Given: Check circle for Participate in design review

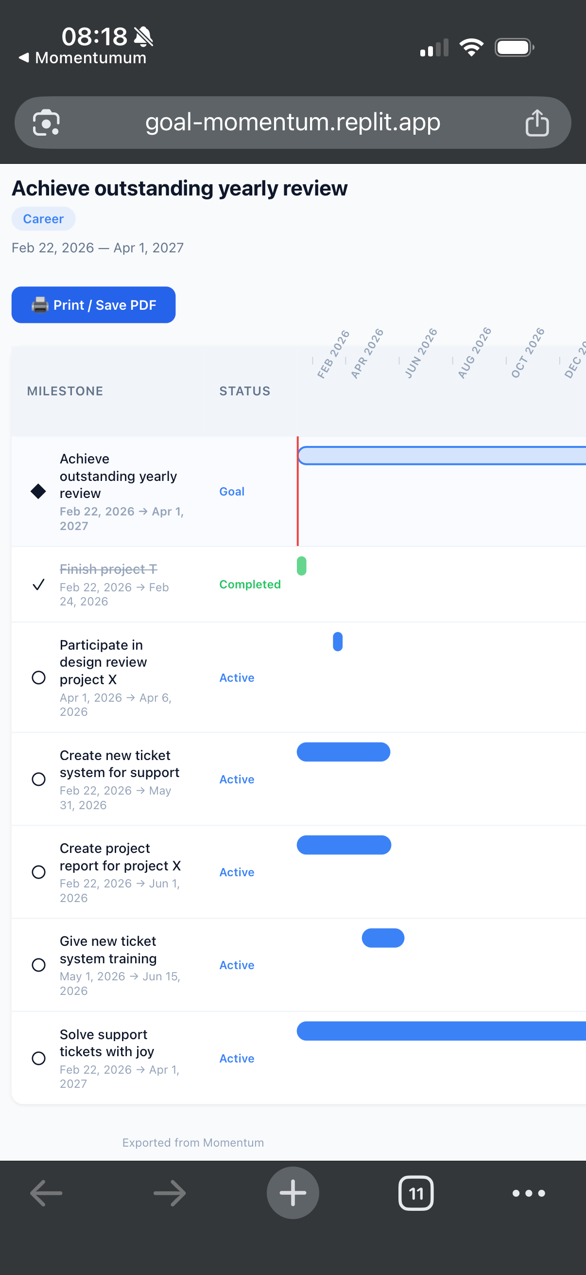Looking at the screenshot, I should coord(38,677).
